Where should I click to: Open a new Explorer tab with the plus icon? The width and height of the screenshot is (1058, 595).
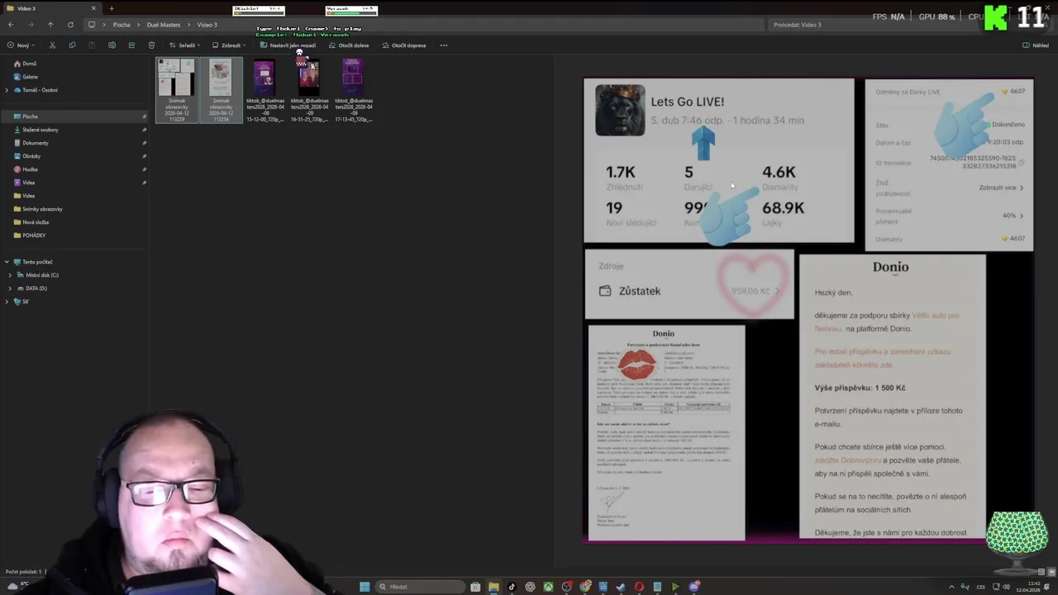[x=112, y=8]
